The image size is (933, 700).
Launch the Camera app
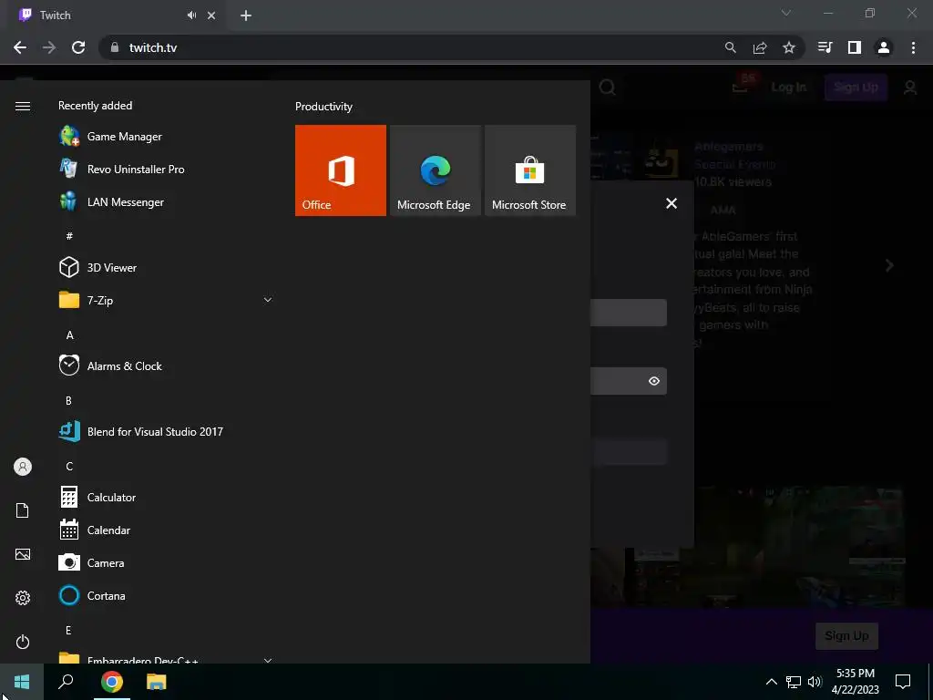pyautogui.click(x=167, y=562)
